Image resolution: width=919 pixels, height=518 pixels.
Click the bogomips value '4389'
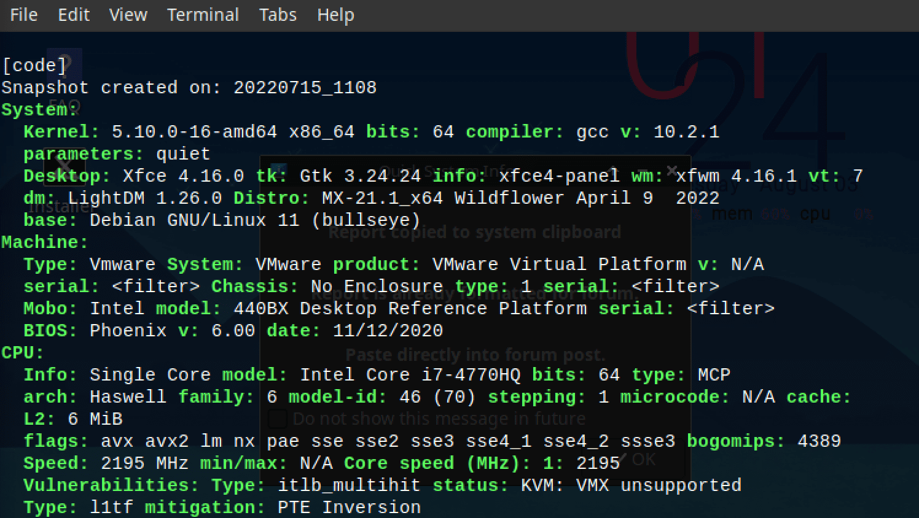pos(819,441)
